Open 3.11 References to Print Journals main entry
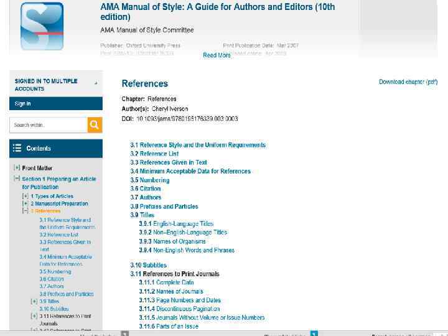The height and width of the screenshot is (336, 448). click(x=175, y=274)
